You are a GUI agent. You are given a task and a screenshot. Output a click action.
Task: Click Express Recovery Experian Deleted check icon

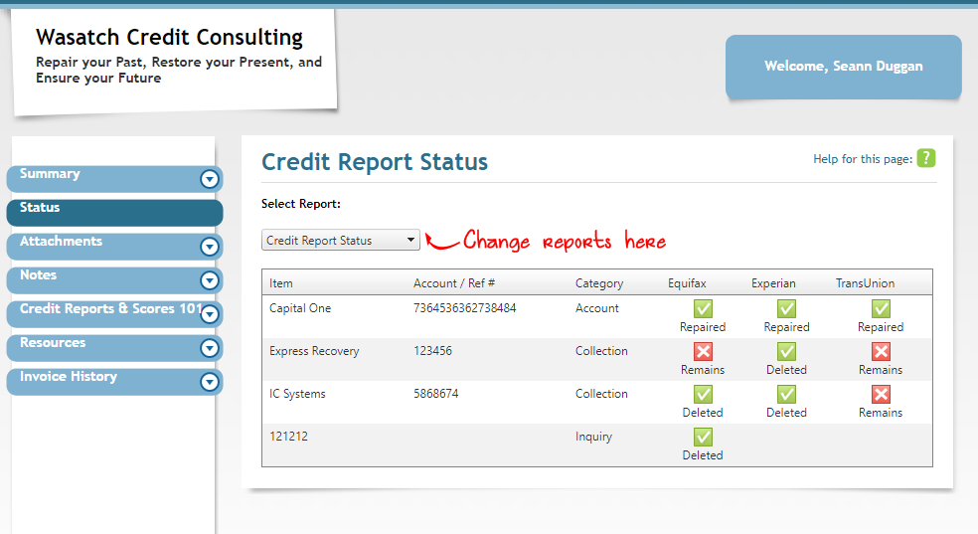tap(786, 352)
